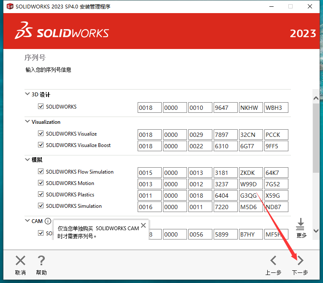Click CAM serial field B7HY

click(x=251, y=234)
